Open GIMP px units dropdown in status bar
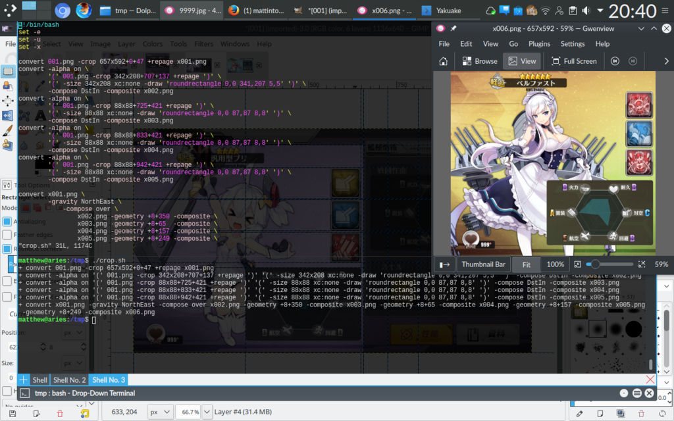The width and height of the screenshot is (674, 421). coord(161,412)
